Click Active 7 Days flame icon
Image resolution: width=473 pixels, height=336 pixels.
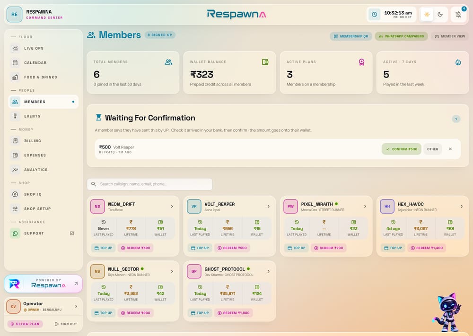point(458,62)
